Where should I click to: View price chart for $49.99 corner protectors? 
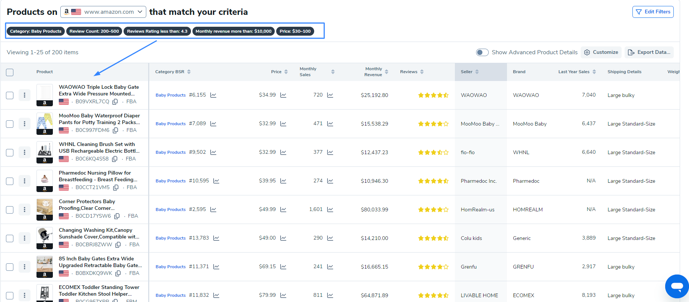(283, 210)
